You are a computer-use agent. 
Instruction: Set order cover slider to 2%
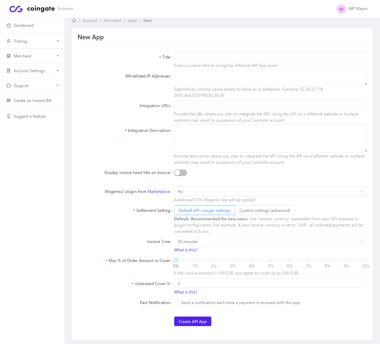click(x=214, y=260)
